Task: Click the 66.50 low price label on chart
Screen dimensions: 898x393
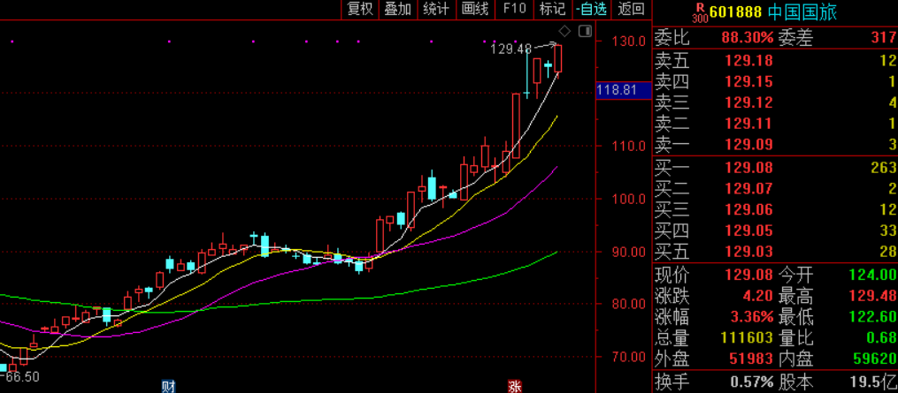Action: point(21,377)
